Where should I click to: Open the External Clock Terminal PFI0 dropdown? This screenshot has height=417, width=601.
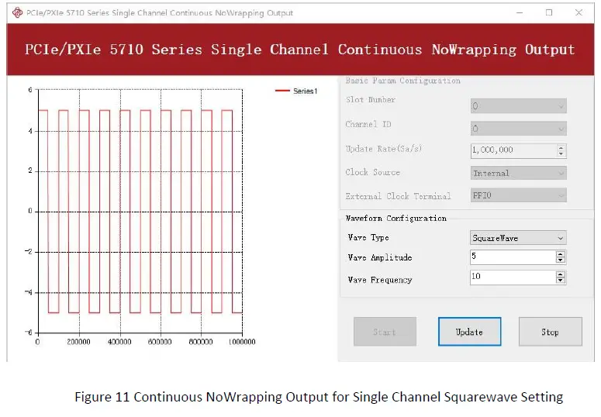518,195
